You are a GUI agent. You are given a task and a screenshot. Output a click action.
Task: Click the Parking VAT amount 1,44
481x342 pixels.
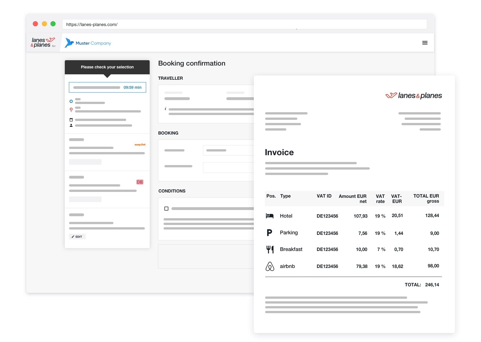399,233
